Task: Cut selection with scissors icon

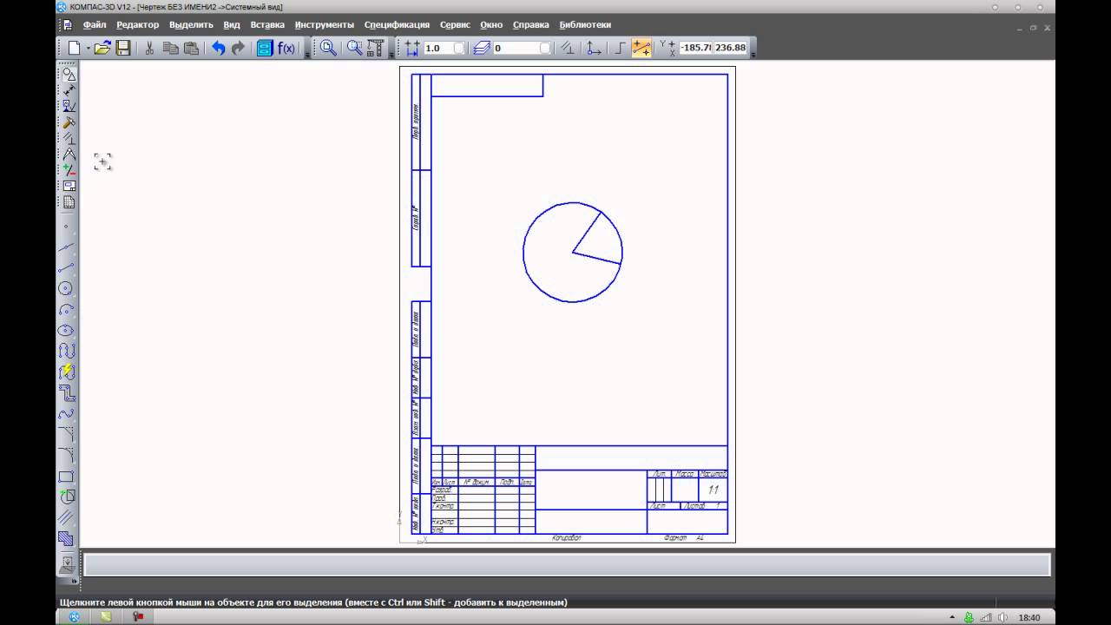Action: point(149,49)
